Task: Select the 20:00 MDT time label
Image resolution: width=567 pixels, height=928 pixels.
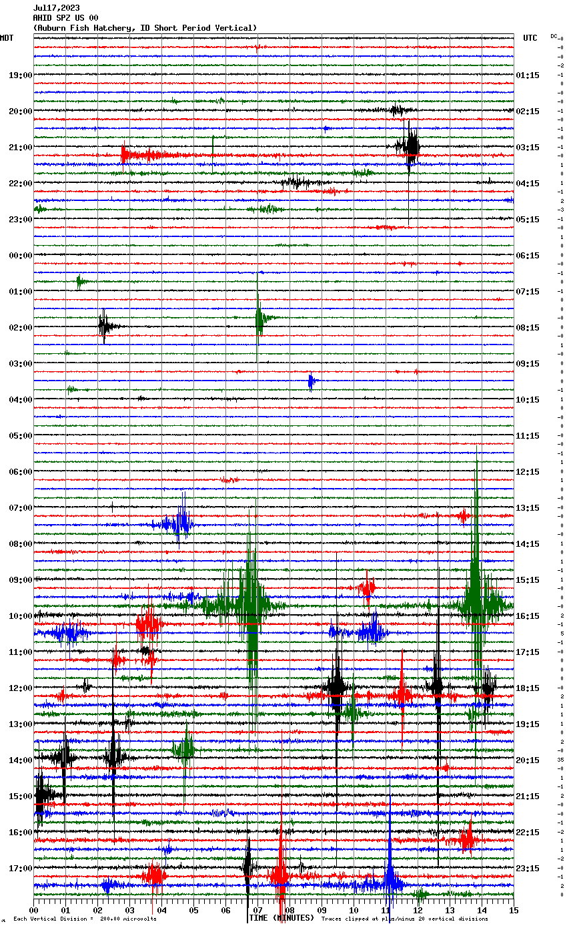Action: 21,111
